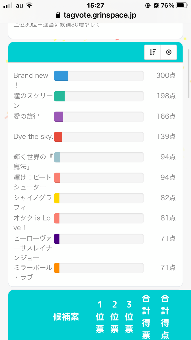Image resolution: width=191 pixels, height=340 pixels.
Task: Tap the lock icon in address bar
Action: [x=58, y=15]
